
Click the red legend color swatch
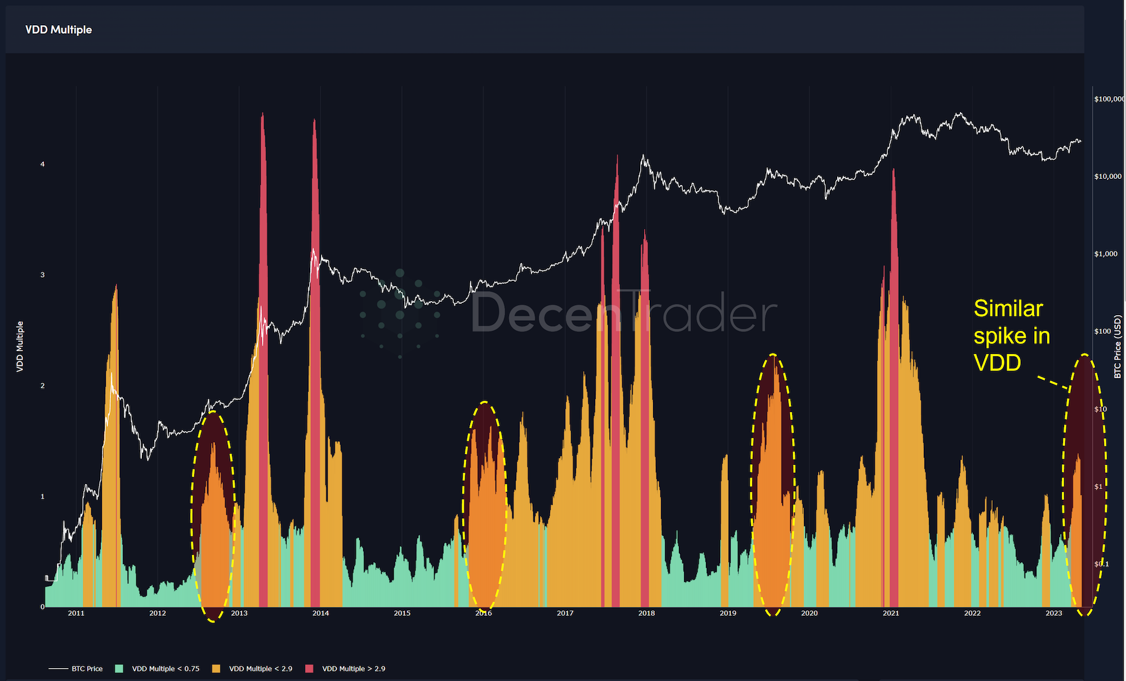pyautogui.click(x=309, y=669)
